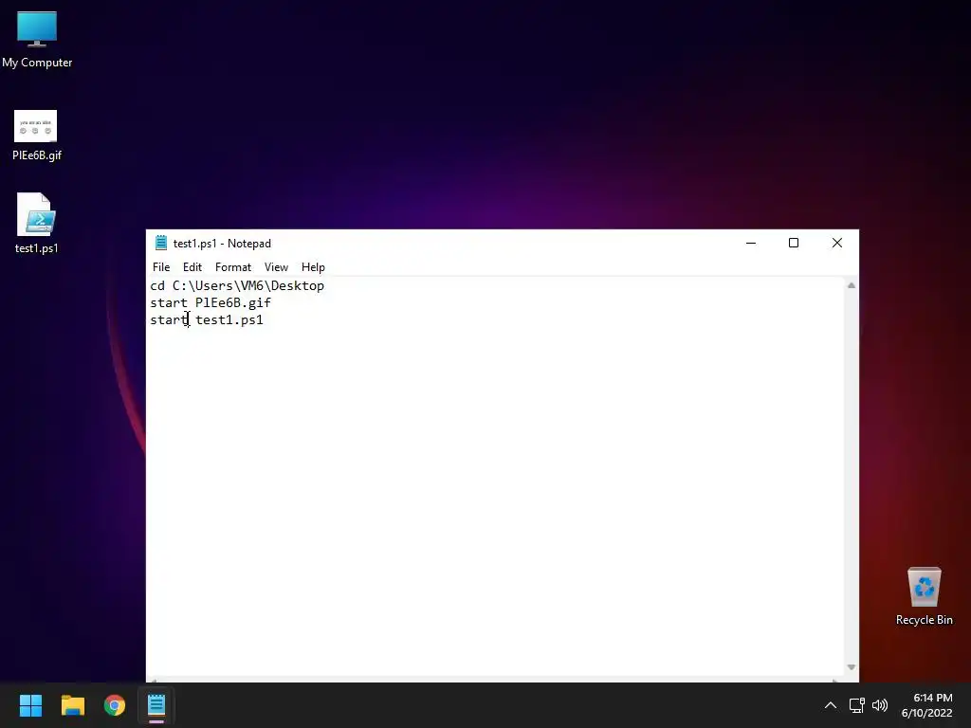Click the Notepad taskbar icon

156,705
